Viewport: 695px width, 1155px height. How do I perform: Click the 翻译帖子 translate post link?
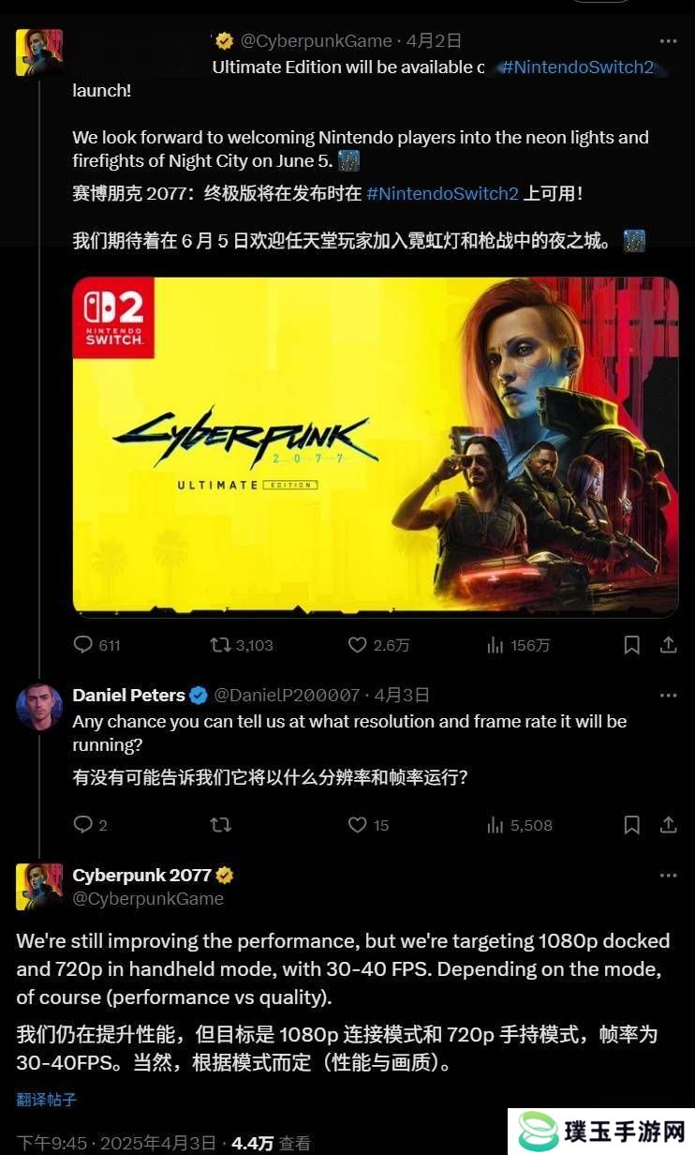[47, 1099]
